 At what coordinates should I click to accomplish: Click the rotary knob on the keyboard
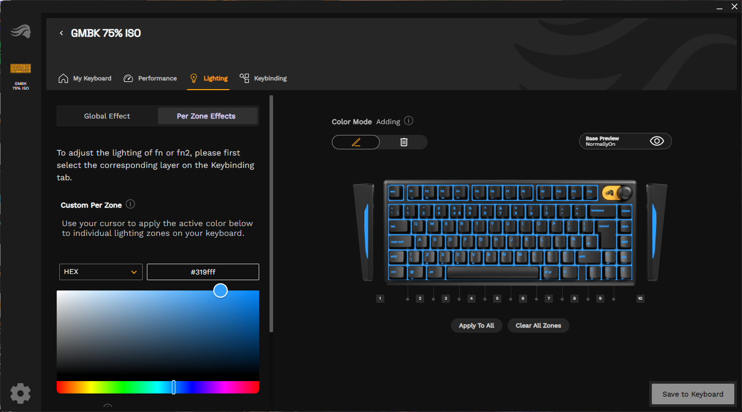626,192
